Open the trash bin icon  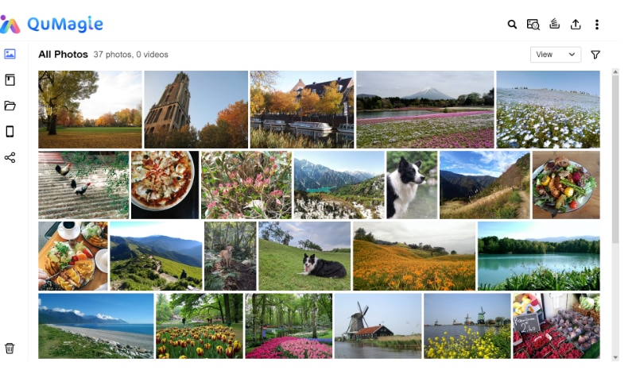pyautogui.click(x=10, y=349)
